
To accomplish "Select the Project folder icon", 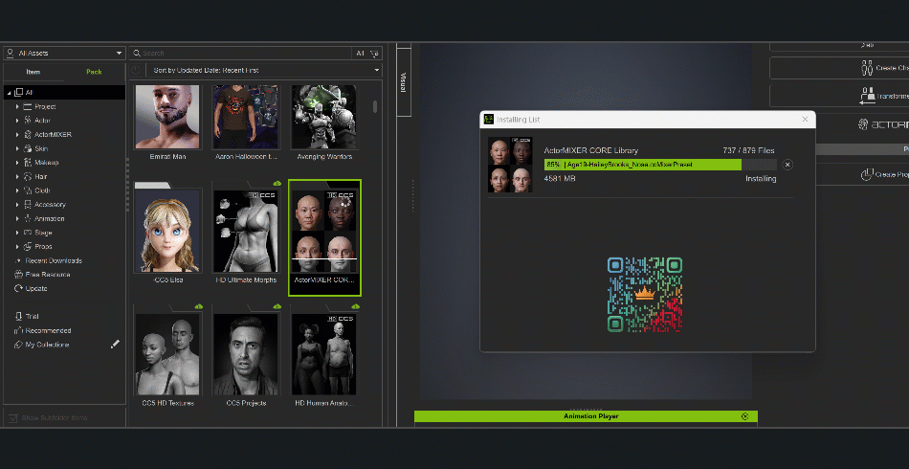I will (x=27, y=106).
